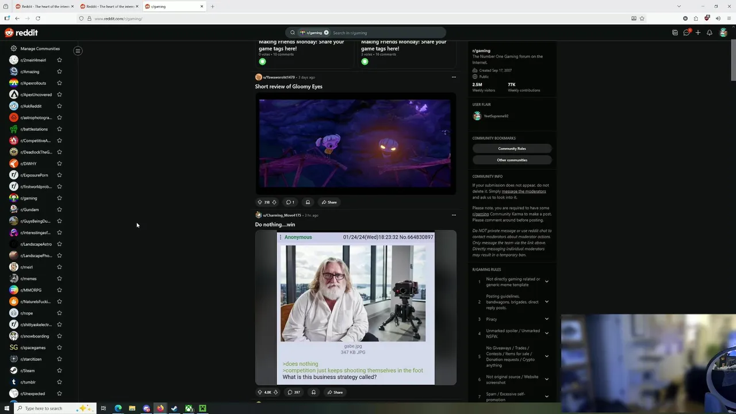This screenshot has width=736, height=414.
Task: Open a new browser tab
Action: pyautogui.click(x=212, y=6)
